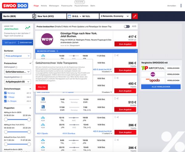This screenshot has height=152, width=185.
Task: Click the United logo on 9:40 flight
Action: click(43, 99)
